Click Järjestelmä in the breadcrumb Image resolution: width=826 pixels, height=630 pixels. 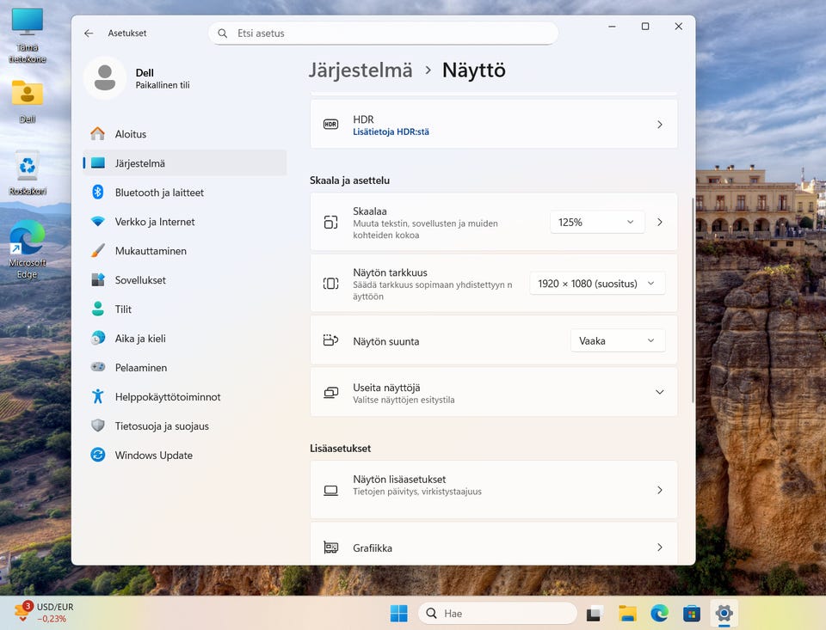point(361,70)
